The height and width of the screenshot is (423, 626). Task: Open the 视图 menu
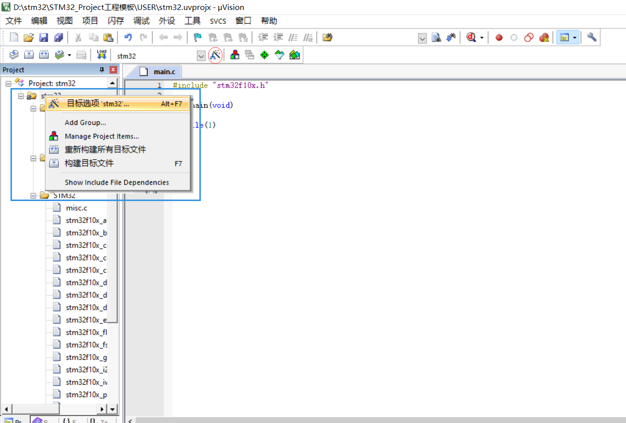click(65, 21)
